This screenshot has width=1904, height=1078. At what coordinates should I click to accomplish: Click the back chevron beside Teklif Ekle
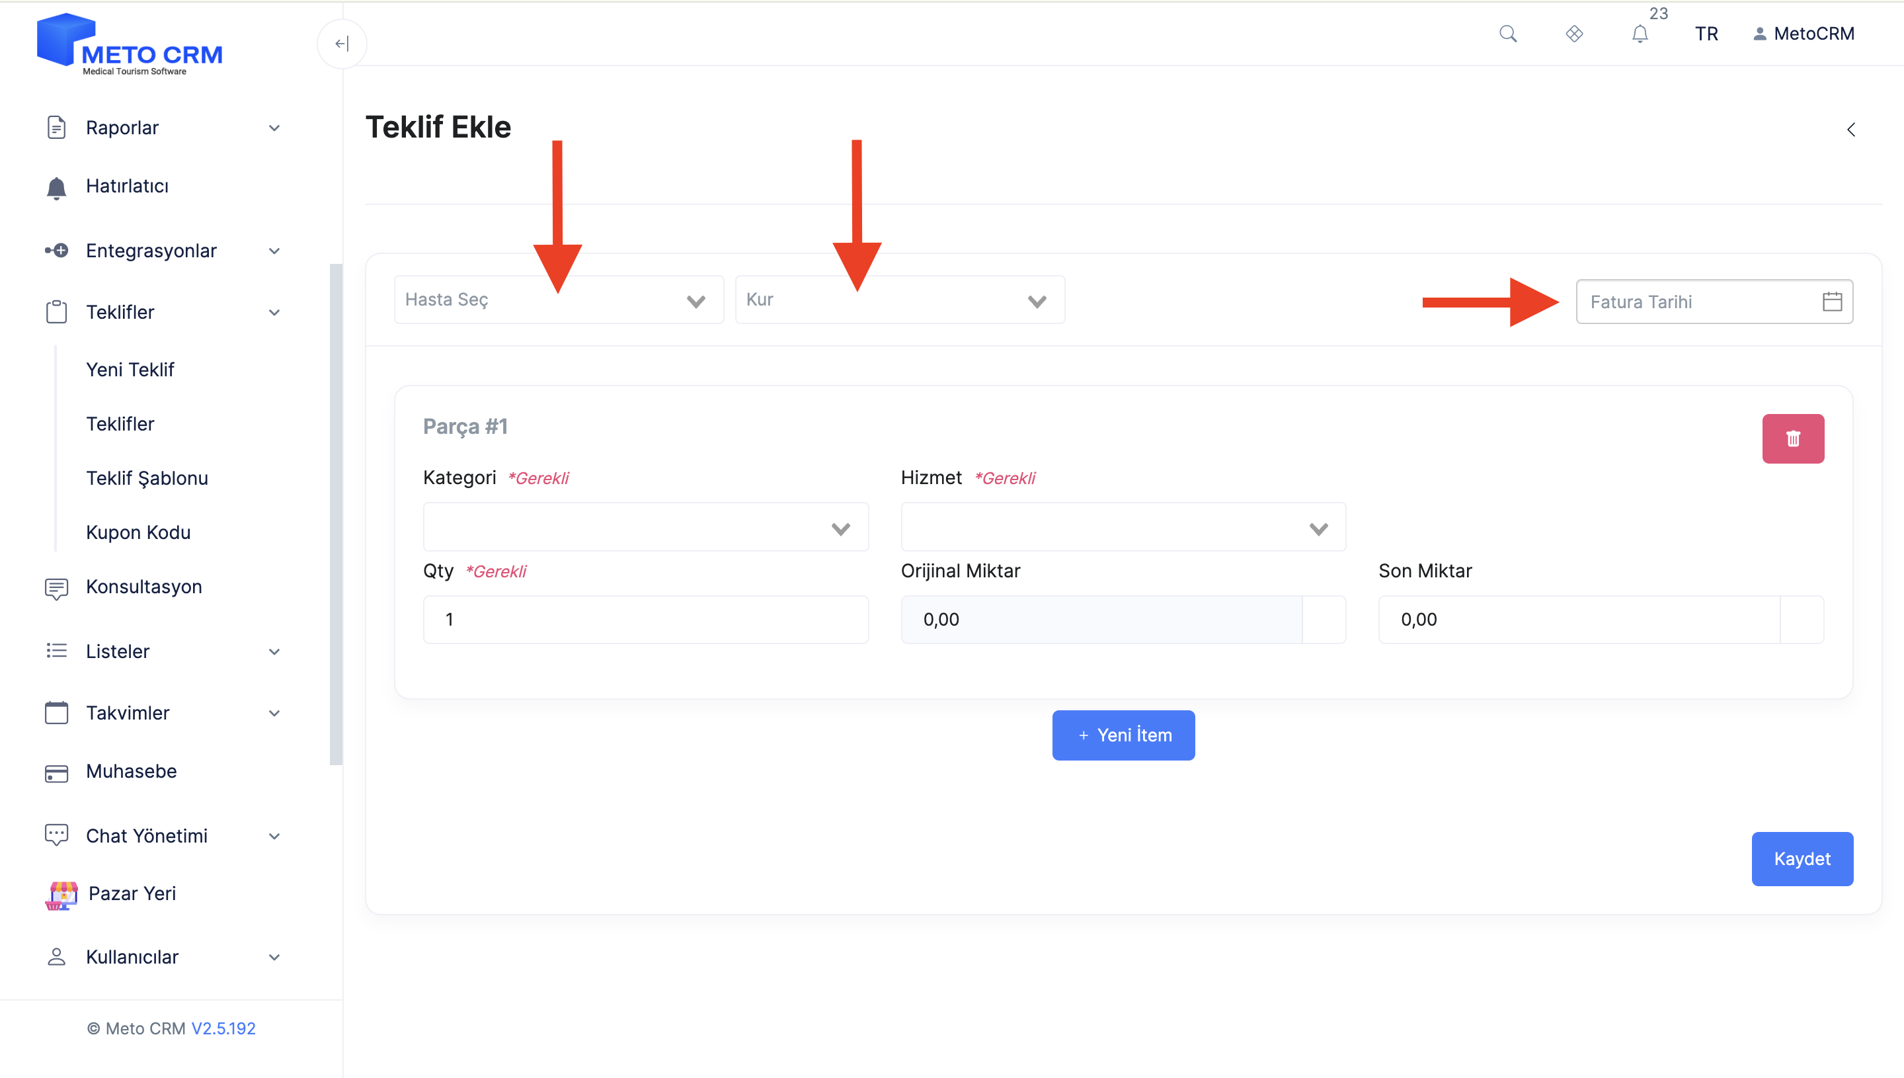(1850, 130)
